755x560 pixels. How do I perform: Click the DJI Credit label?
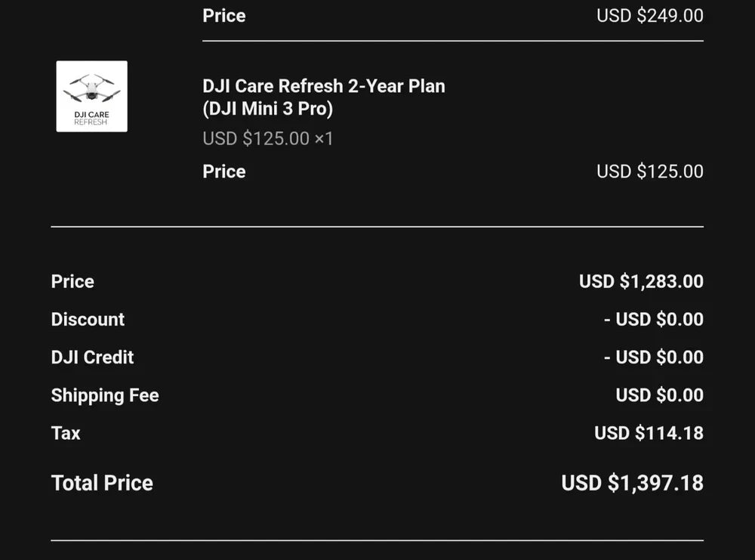pos(92,357)
